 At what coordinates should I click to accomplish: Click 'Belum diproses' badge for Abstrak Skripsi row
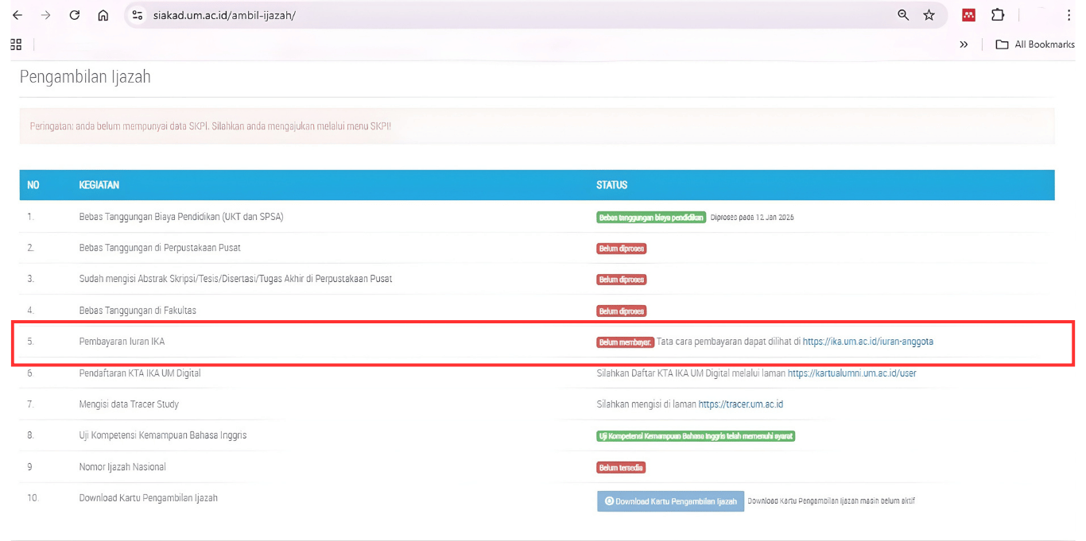pos(622,280)
